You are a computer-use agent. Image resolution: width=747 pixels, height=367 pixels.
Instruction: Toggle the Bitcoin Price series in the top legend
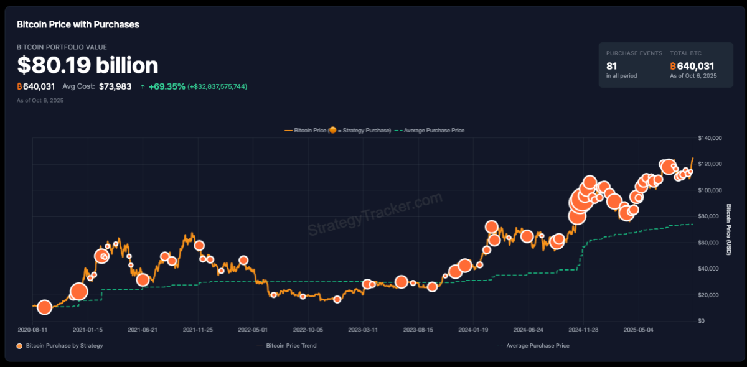(x=305, y=131)
